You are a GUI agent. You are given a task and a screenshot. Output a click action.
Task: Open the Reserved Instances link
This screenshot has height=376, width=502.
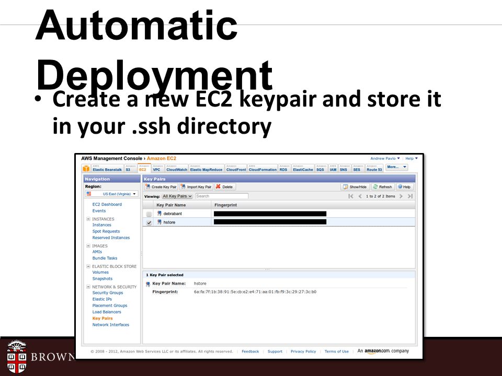coord(111,238)
